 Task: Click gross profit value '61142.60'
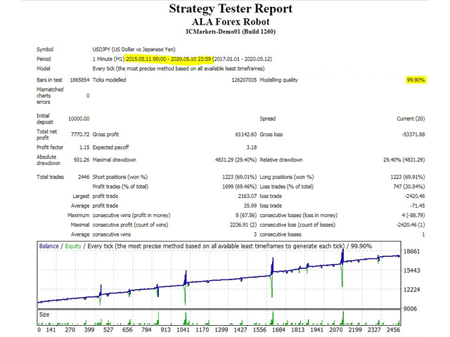click(246, 134)
